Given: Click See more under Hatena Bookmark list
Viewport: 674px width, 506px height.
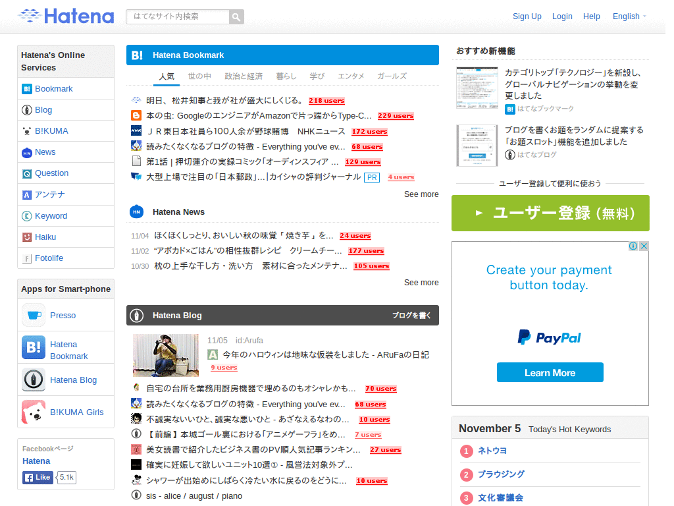Looking at the screenshot, I should (421, 194).
